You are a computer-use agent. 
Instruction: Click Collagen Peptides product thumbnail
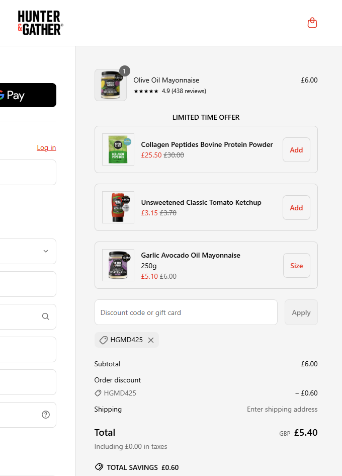pos(118,149)
